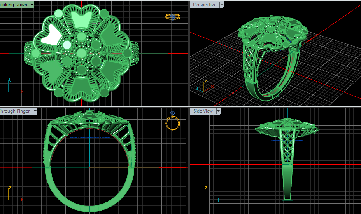Click the ring icon in Looking Down viewport
The height and width of the screenshot is (214, 361).
[x=173, y=17]
